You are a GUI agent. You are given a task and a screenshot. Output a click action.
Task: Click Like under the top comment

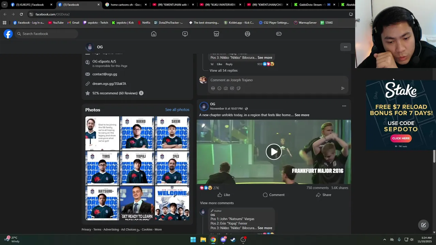[x=219, y=64]
